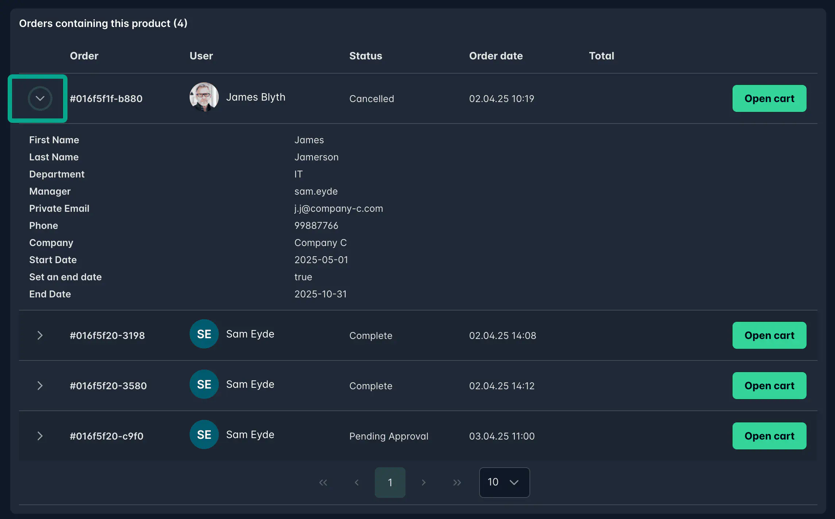Open cart for the Cancelled order

click(769, 98)
